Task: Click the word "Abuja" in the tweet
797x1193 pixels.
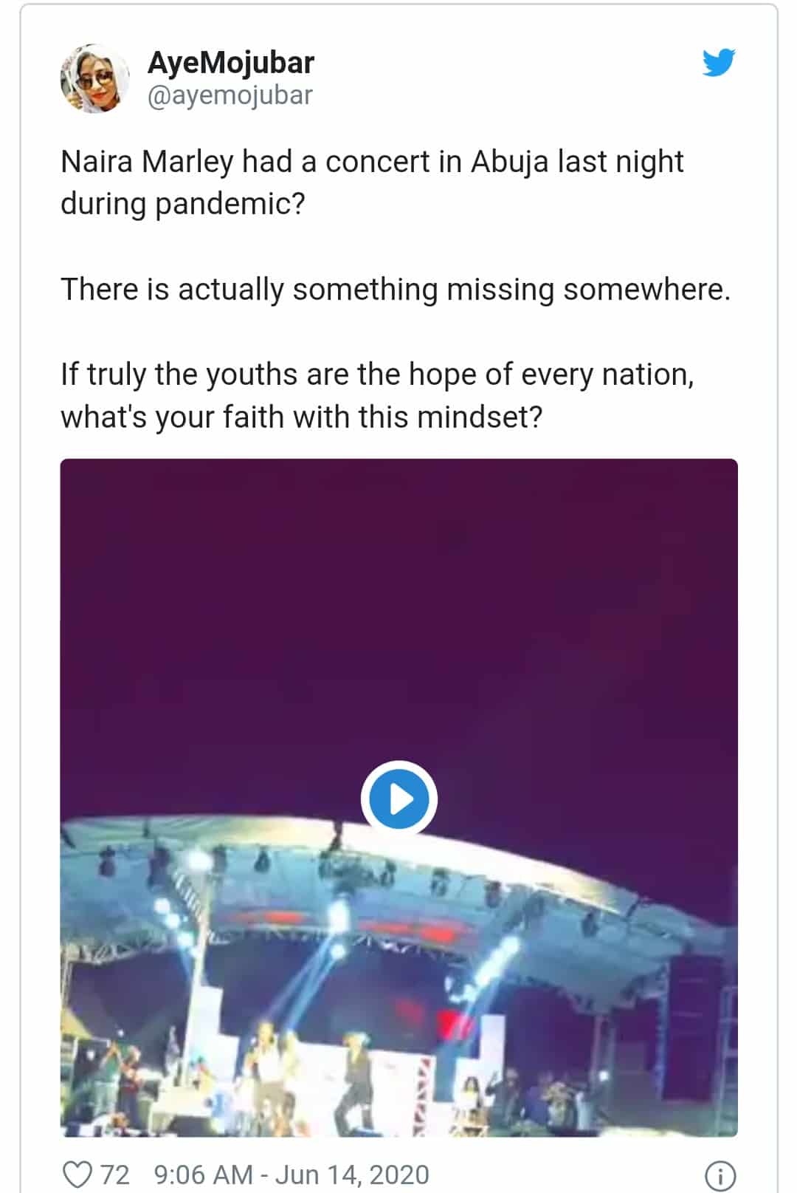Action: tap(509, 162)
